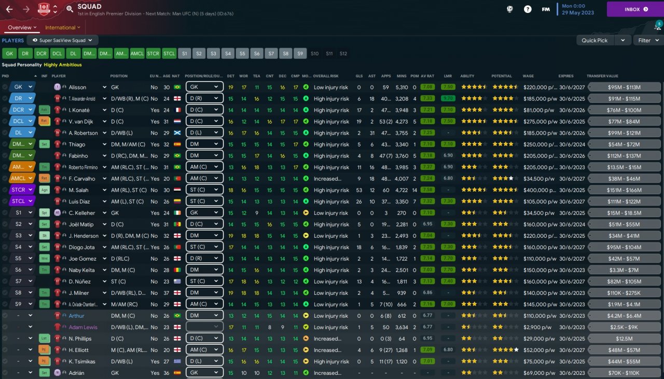
Task: Click the purple INBOX button
Action: tap(636, 9)
